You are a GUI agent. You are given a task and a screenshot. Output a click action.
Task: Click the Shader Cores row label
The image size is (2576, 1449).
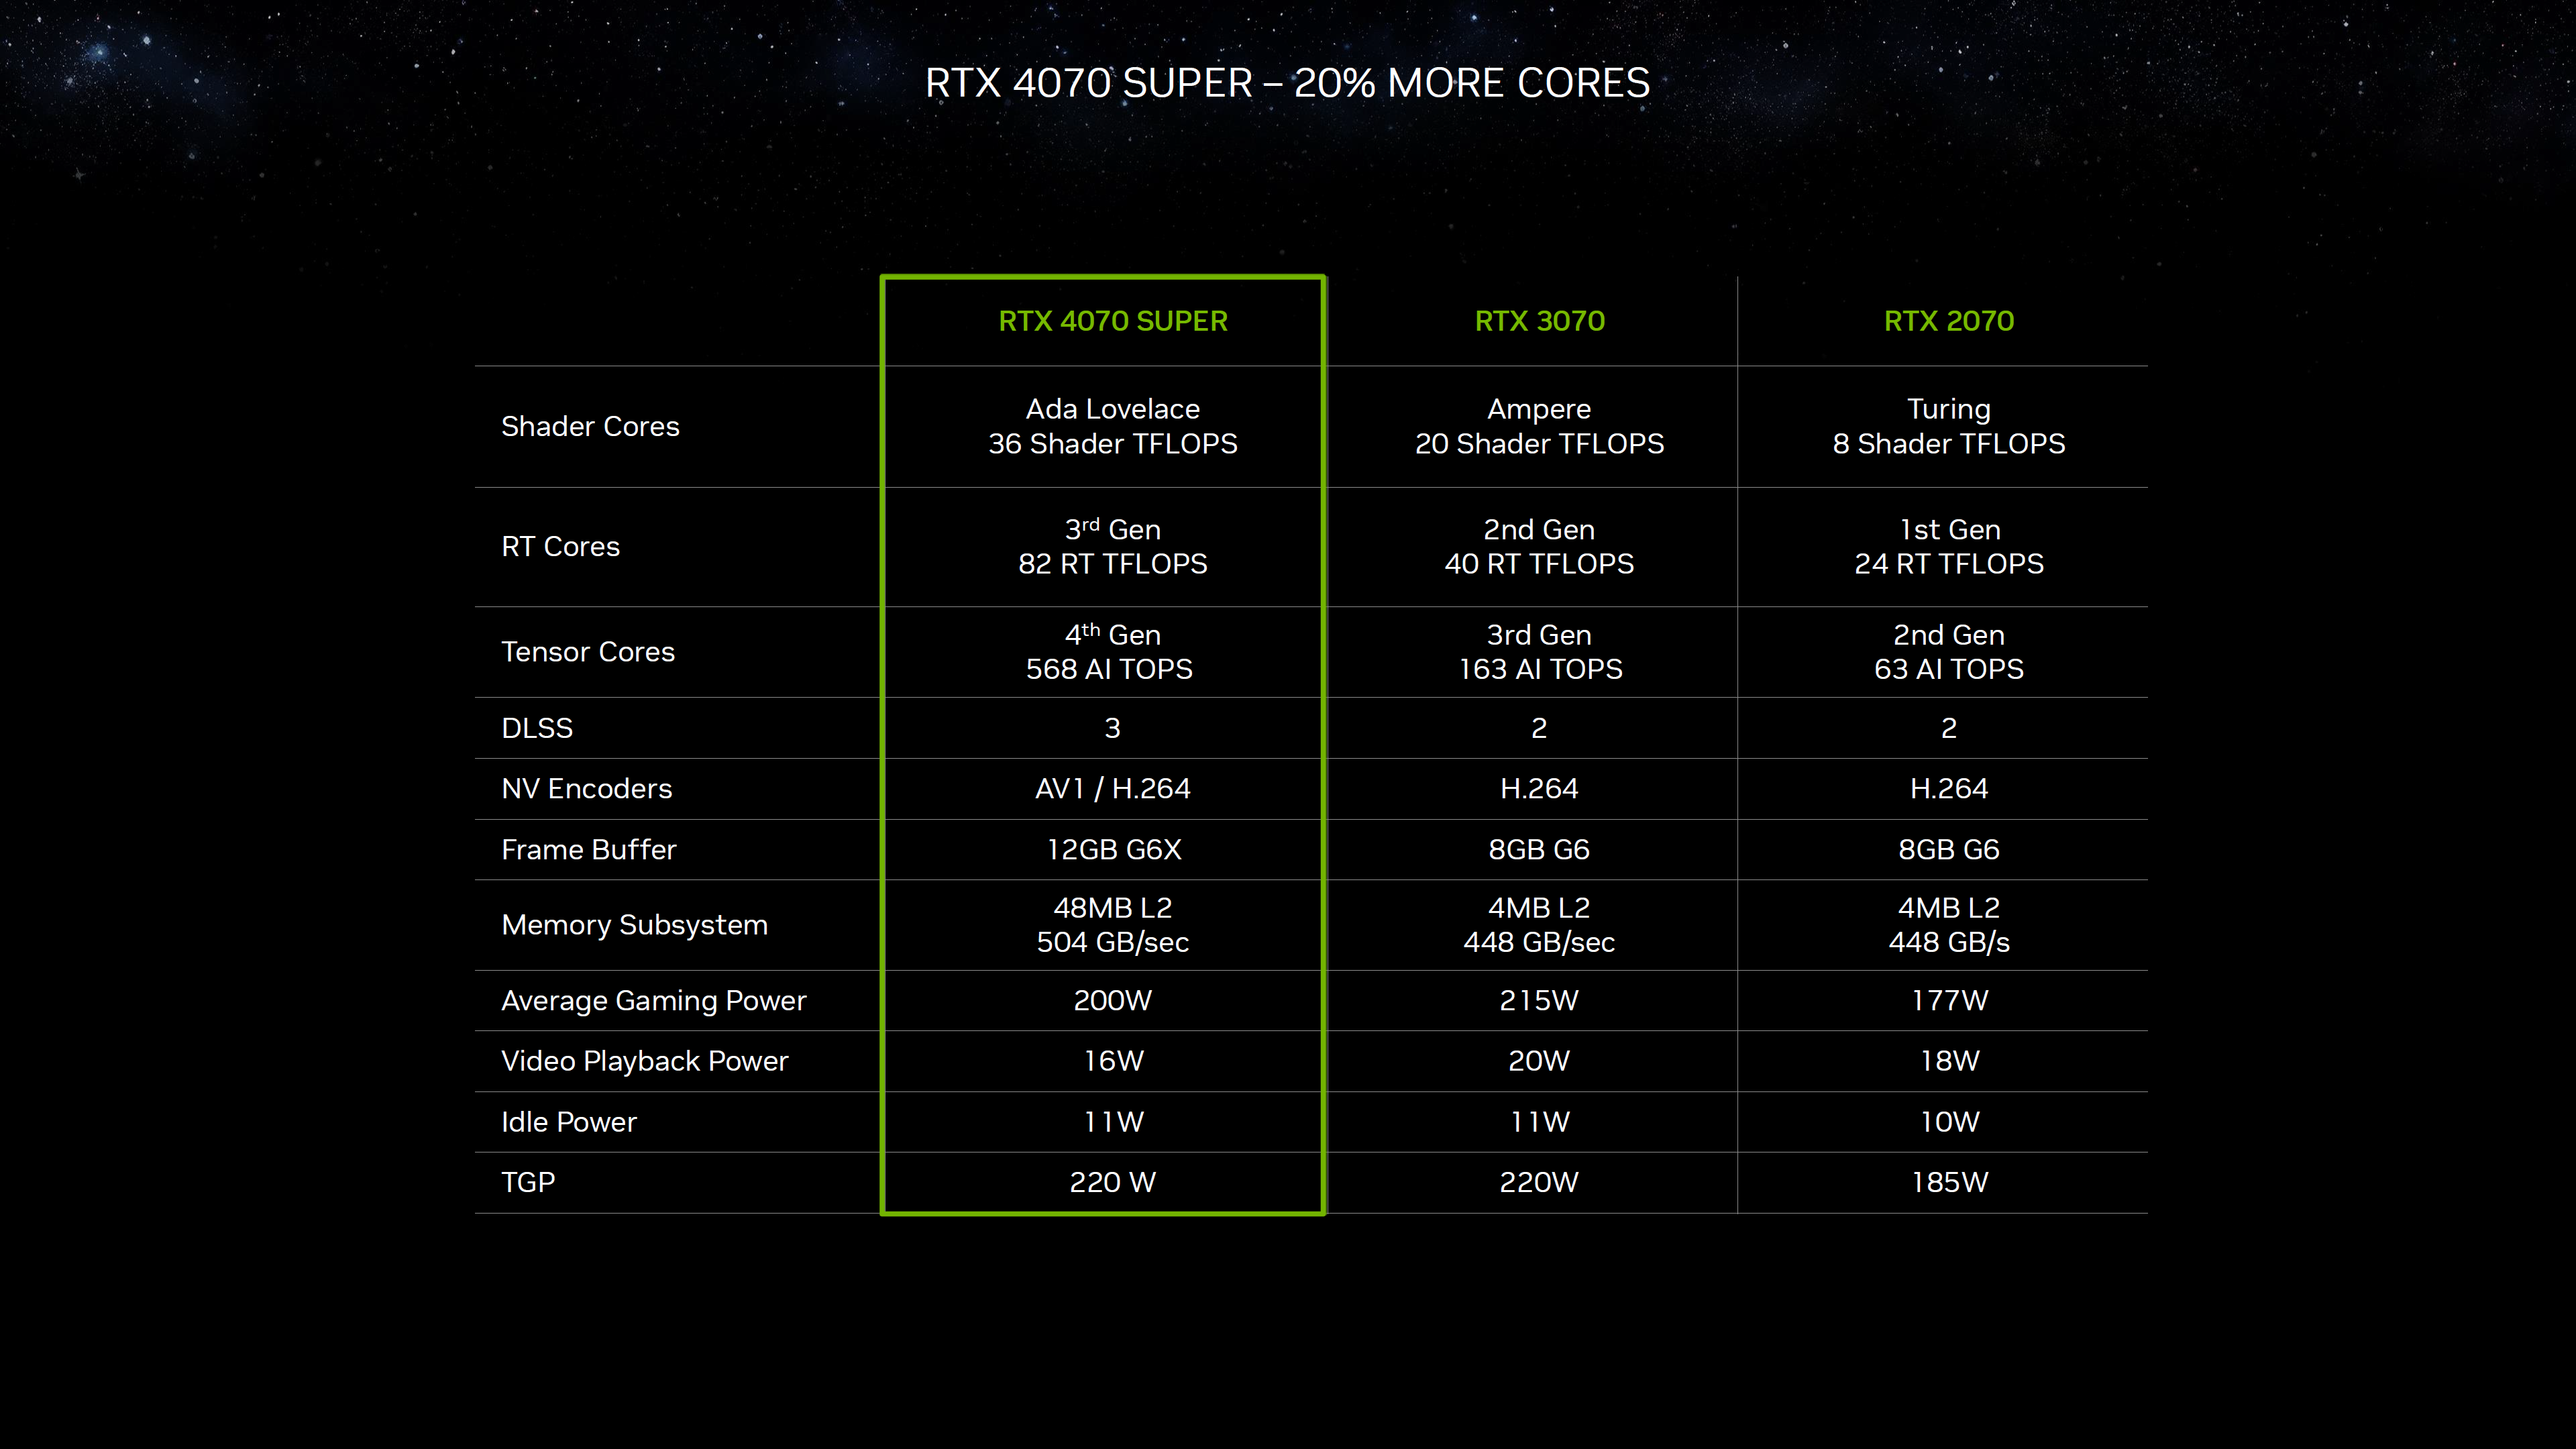tap(590, 426)
